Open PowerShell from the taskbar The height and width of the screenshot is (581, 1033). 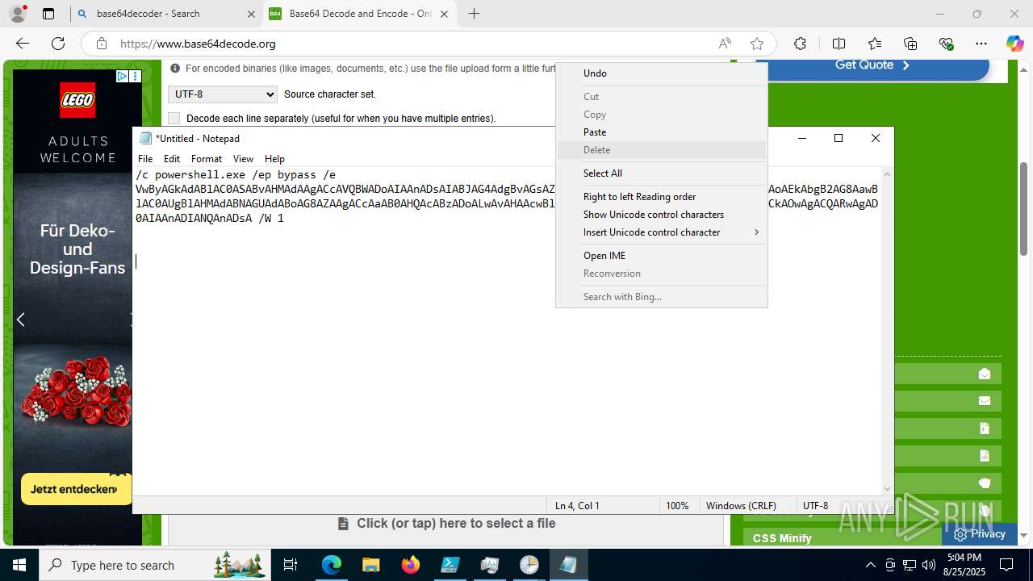(x=450, y=565)
